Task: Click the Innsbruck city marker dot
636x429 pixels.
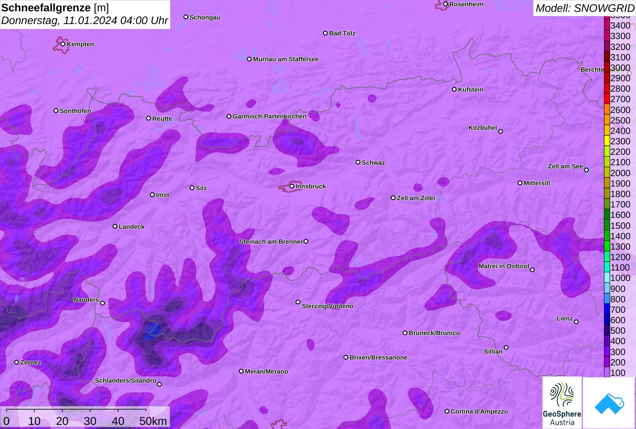Action: [x=292, y=186]
